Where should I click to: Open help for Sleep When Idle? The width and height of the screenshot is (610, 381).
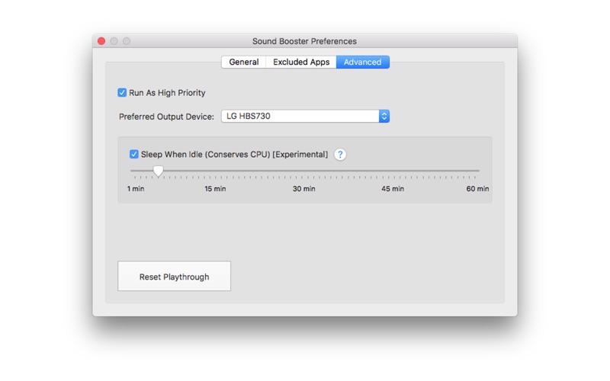coord(340,155)
